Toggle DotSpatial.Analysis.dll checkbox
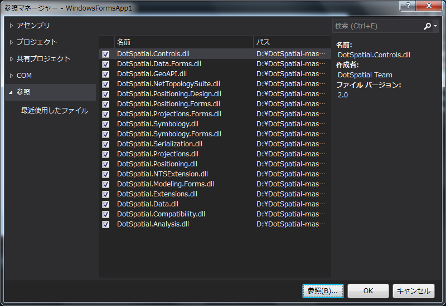 pos(105,224)
